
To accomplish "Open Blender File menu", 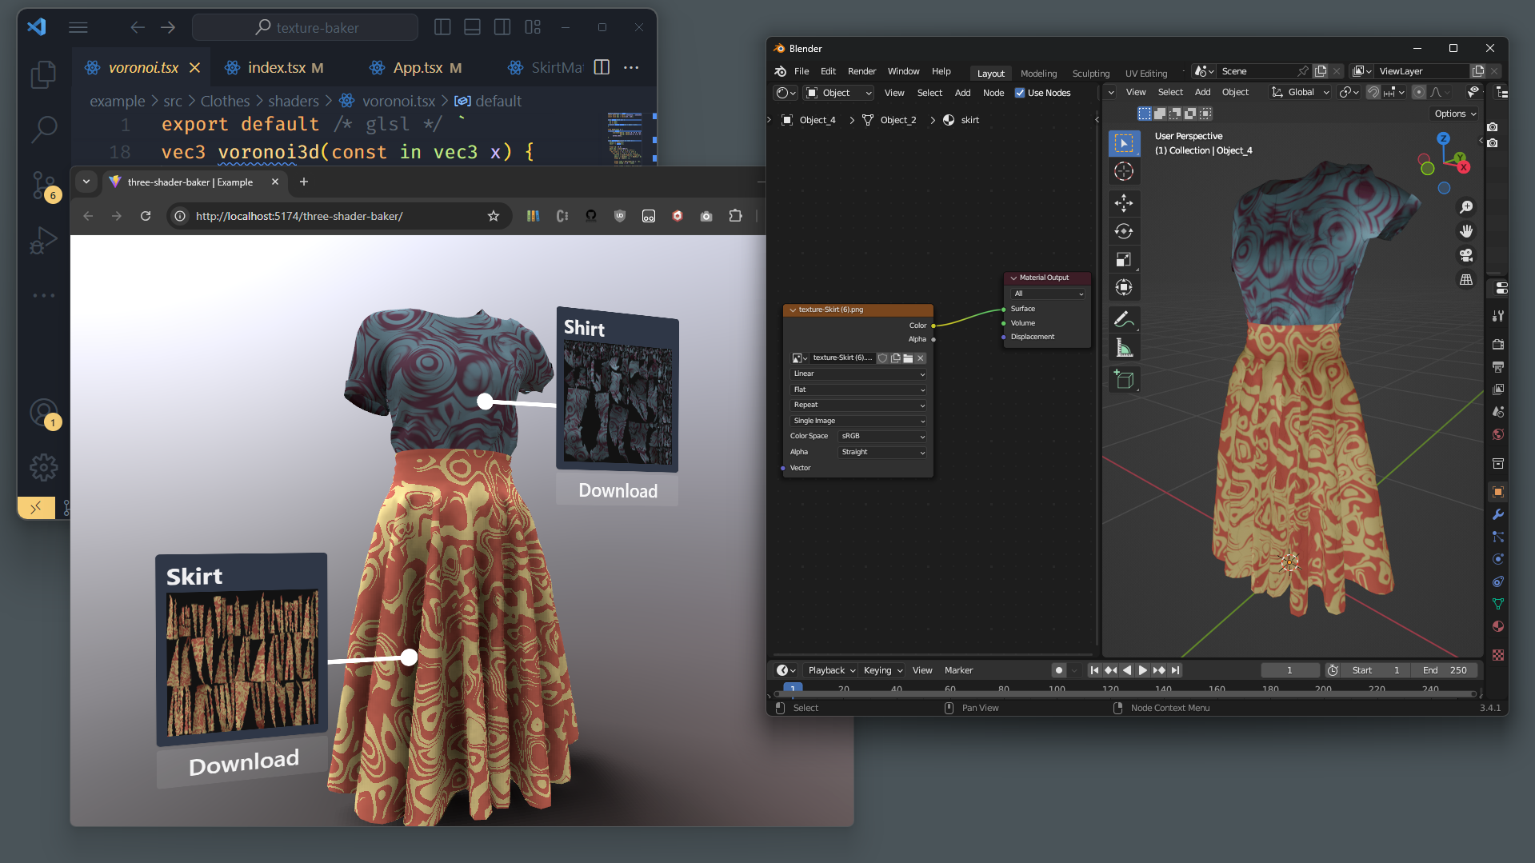I will pyautogui.click(x=801, y=71).
